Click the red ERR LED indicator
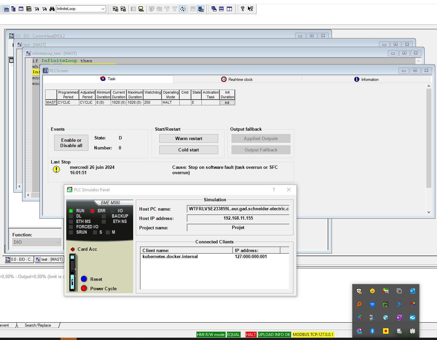The width and height of the screenshot is (437, 340). pyautogui.click(x=92, y=211)
